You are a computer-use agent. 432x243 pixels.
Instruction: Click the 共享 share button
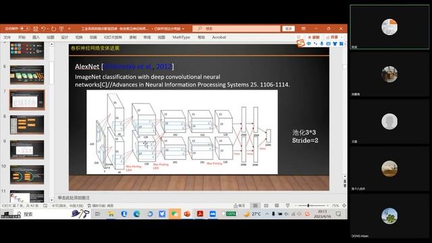(x=331, y=37)
